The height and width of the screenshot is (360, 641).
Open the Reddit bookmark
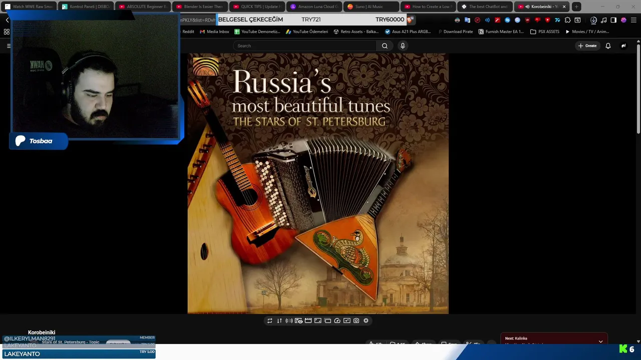188,31
